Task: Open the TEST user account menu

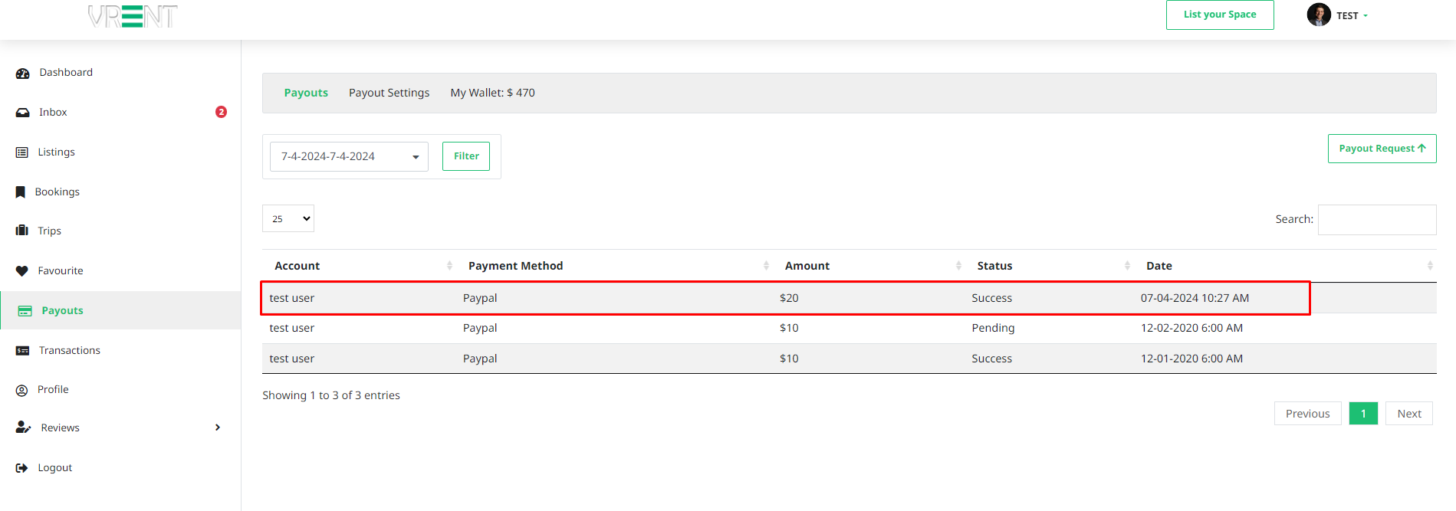Action: pyautogui.click(x=1338, y=15)
